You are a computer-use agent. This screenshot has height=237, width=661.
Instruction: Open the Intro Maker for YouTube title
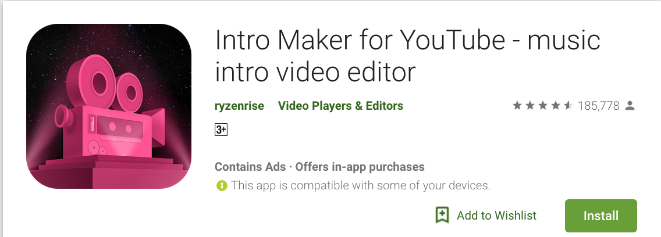click(x=408, y=56)
